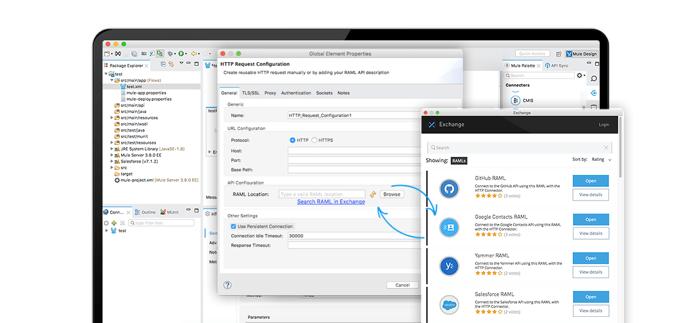Click the gear icon in Connections panel
The width and height of the screenshot is (696, 323).
106,223
